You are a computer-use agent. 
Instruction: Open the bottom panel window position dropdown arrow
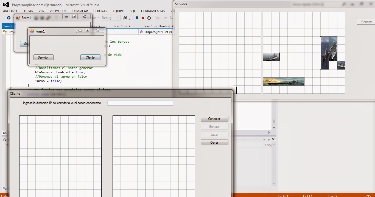click(x=264, y=139)
